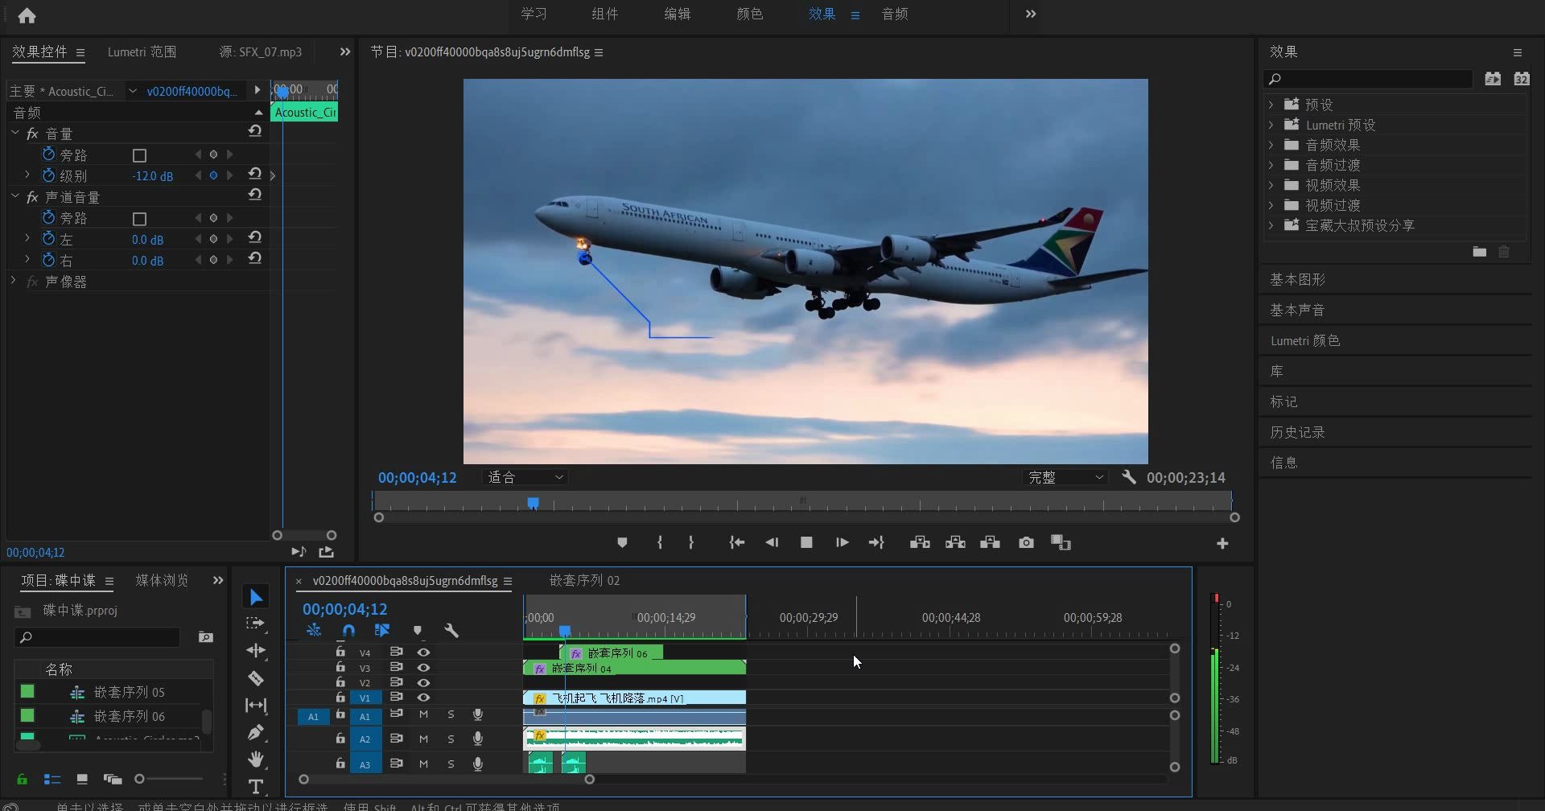Open the 基本图形 panel
The image size is (1545, 811).
pyautogui.click(x=1297, y=279)
